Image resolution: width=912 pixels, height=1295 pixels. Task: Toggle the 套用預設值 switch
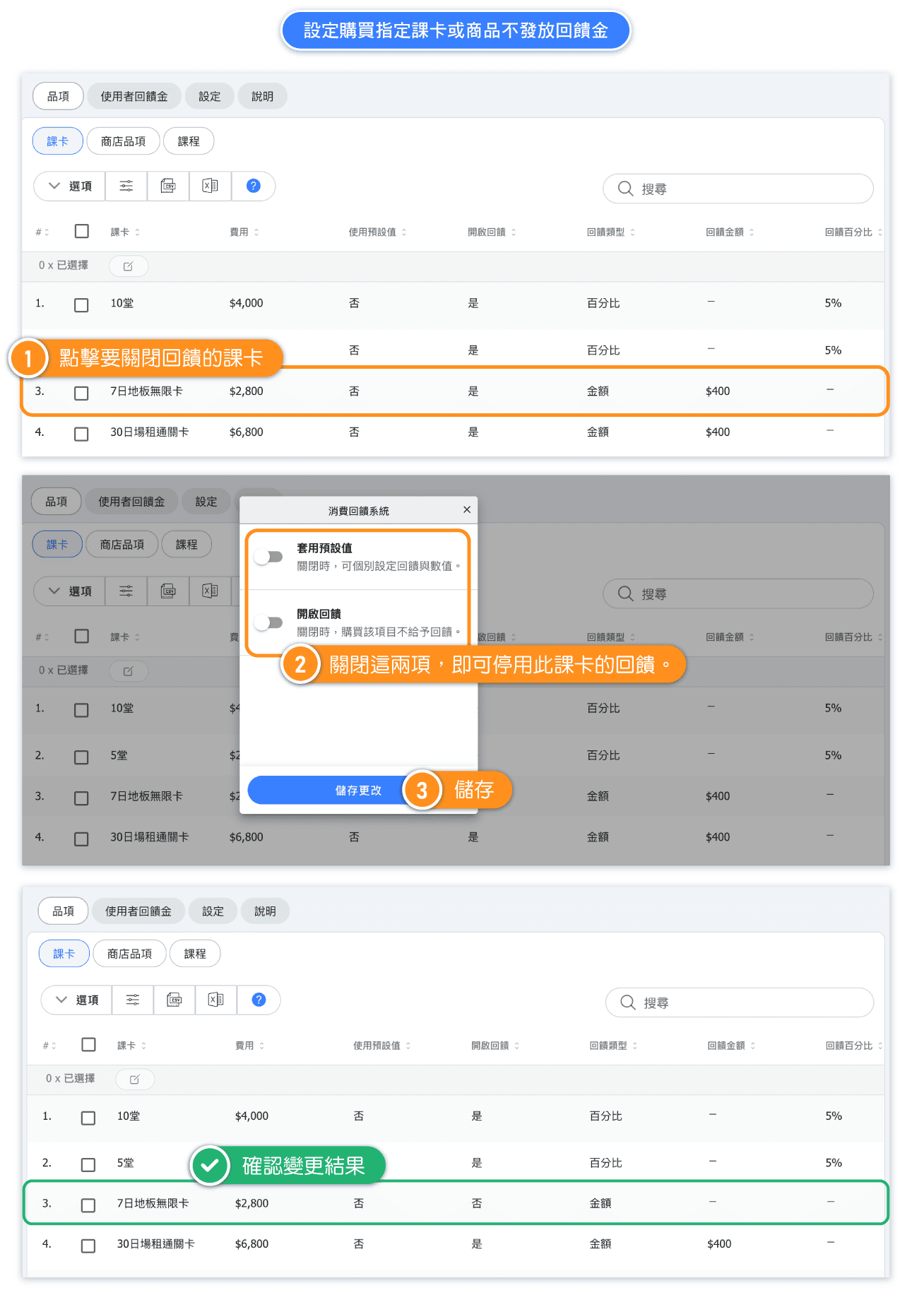tap(269, 557)
